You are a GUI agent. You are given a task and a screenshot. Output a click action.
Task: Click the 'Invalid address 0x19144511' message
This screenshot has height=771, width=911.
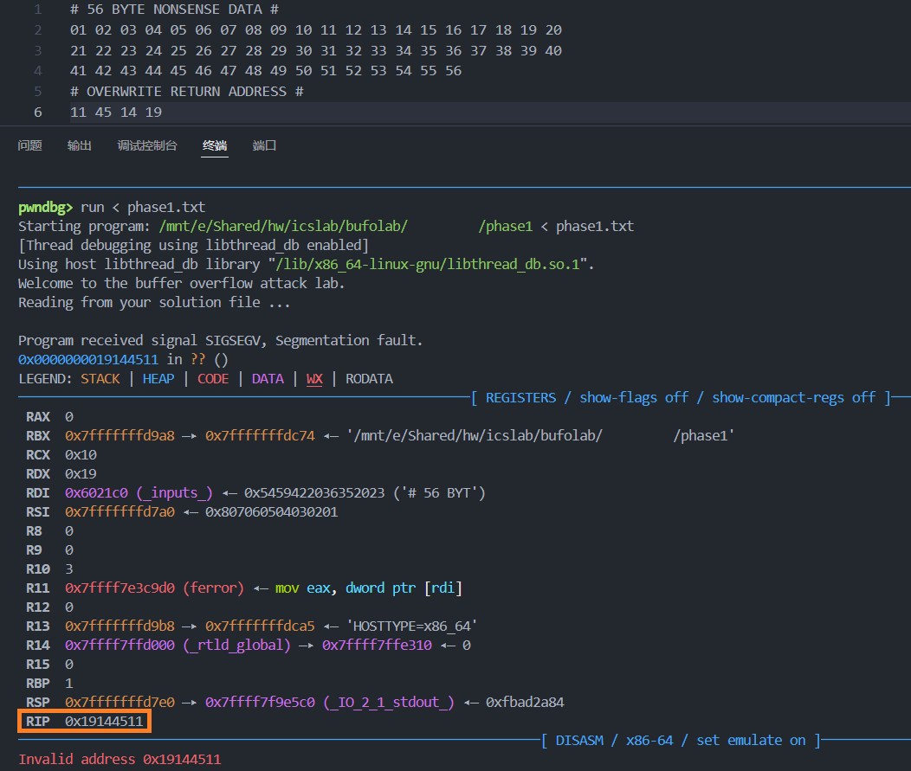(120, 759)
